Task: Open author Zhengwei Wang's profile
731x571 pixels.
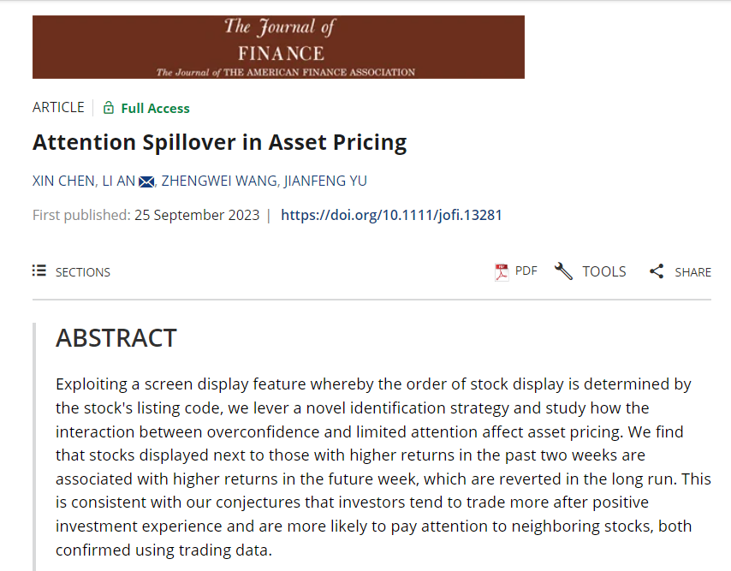Action: click(217, 181)
